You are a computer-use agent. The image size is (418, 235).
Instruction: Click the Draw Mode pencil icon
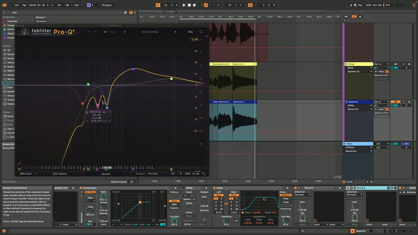(351, 5)
